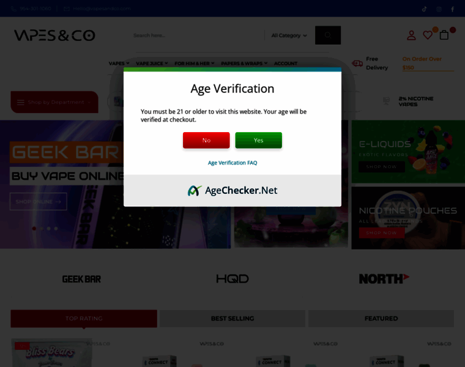Click the free delivery truck icon
Image resolution: width=465 pixels, height=367 pixels.
point(357,63)
